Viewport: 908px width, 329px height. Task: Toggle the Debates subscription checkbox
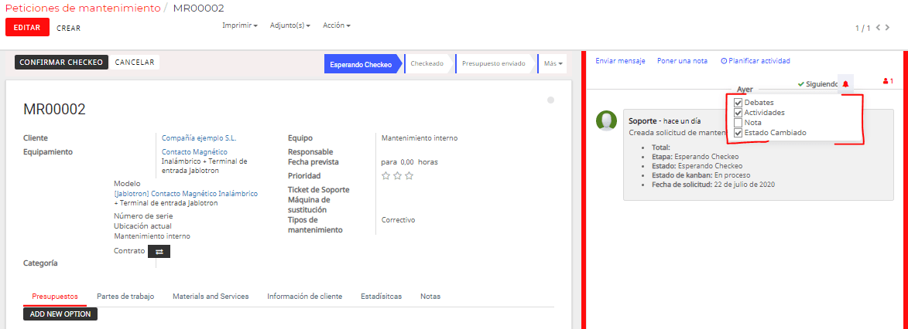click(738, 103)
